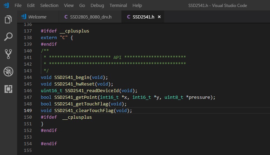
Task: Place cursor on SSD2541_getPoint function name
Action: [74, 97]
